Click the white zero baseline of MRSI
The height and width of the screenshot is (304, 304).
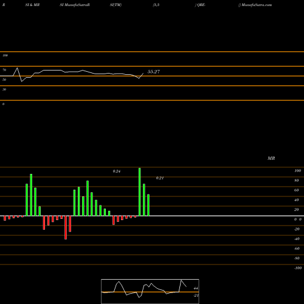(x=152, y=216)
